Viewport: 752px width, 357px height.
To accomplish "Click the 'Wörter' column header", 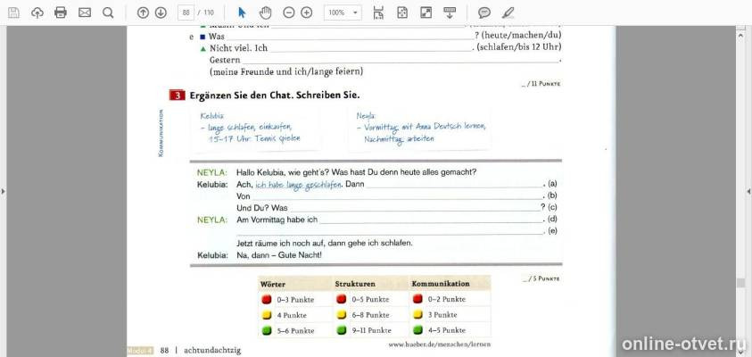I will [x=272, y=284].
